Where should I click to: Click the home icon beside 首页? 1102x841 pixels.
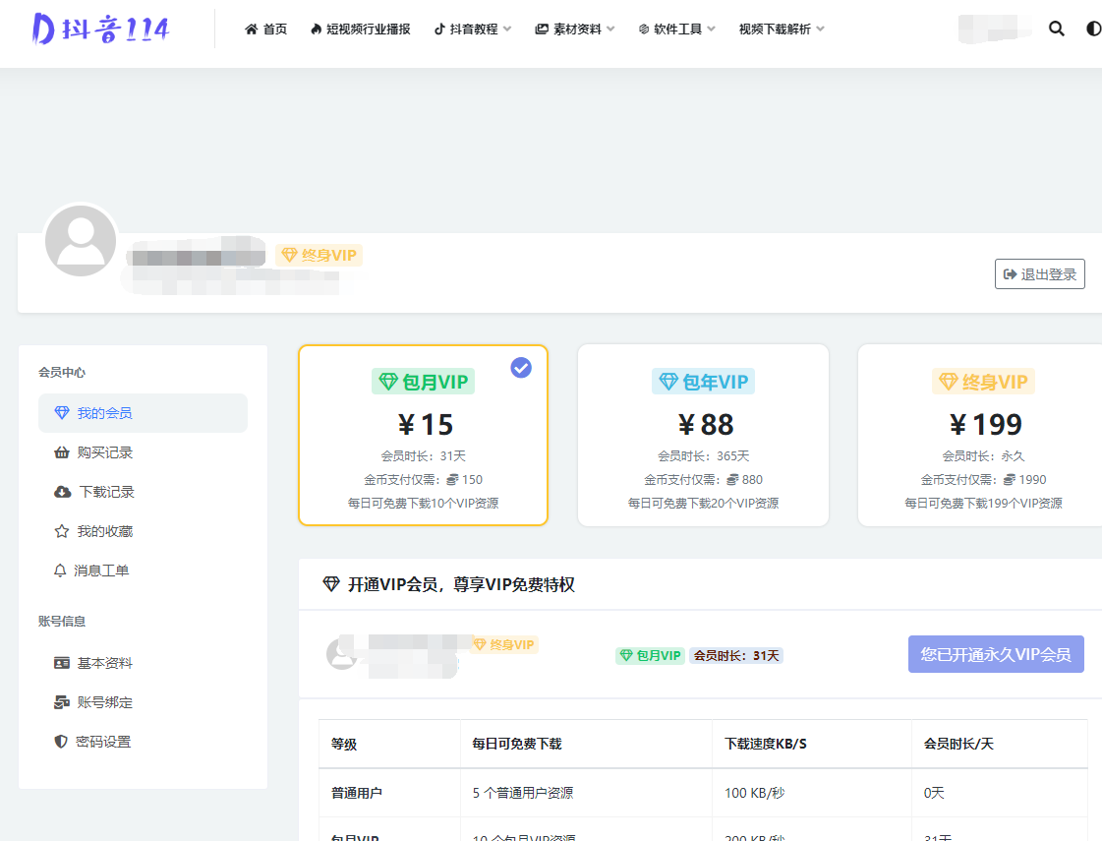pos(251,29)
